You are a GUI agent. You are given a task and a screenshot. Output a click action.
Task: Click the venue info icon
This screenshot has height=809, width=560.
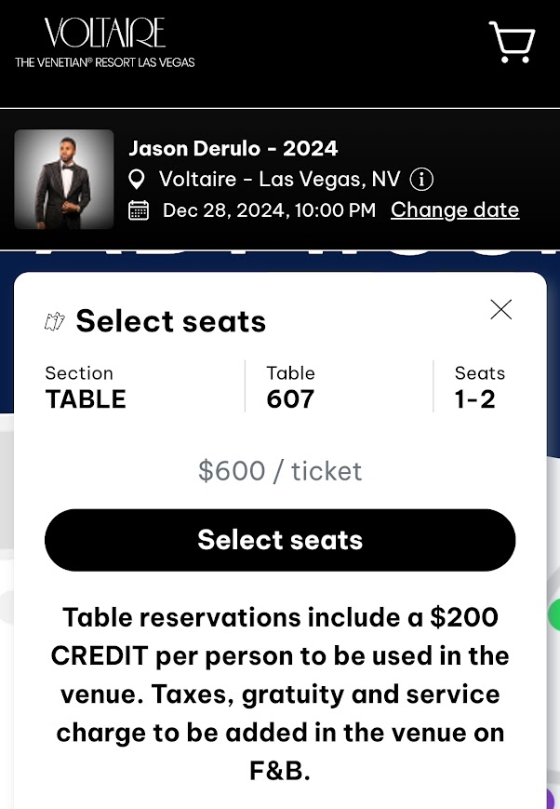(421, 179)
